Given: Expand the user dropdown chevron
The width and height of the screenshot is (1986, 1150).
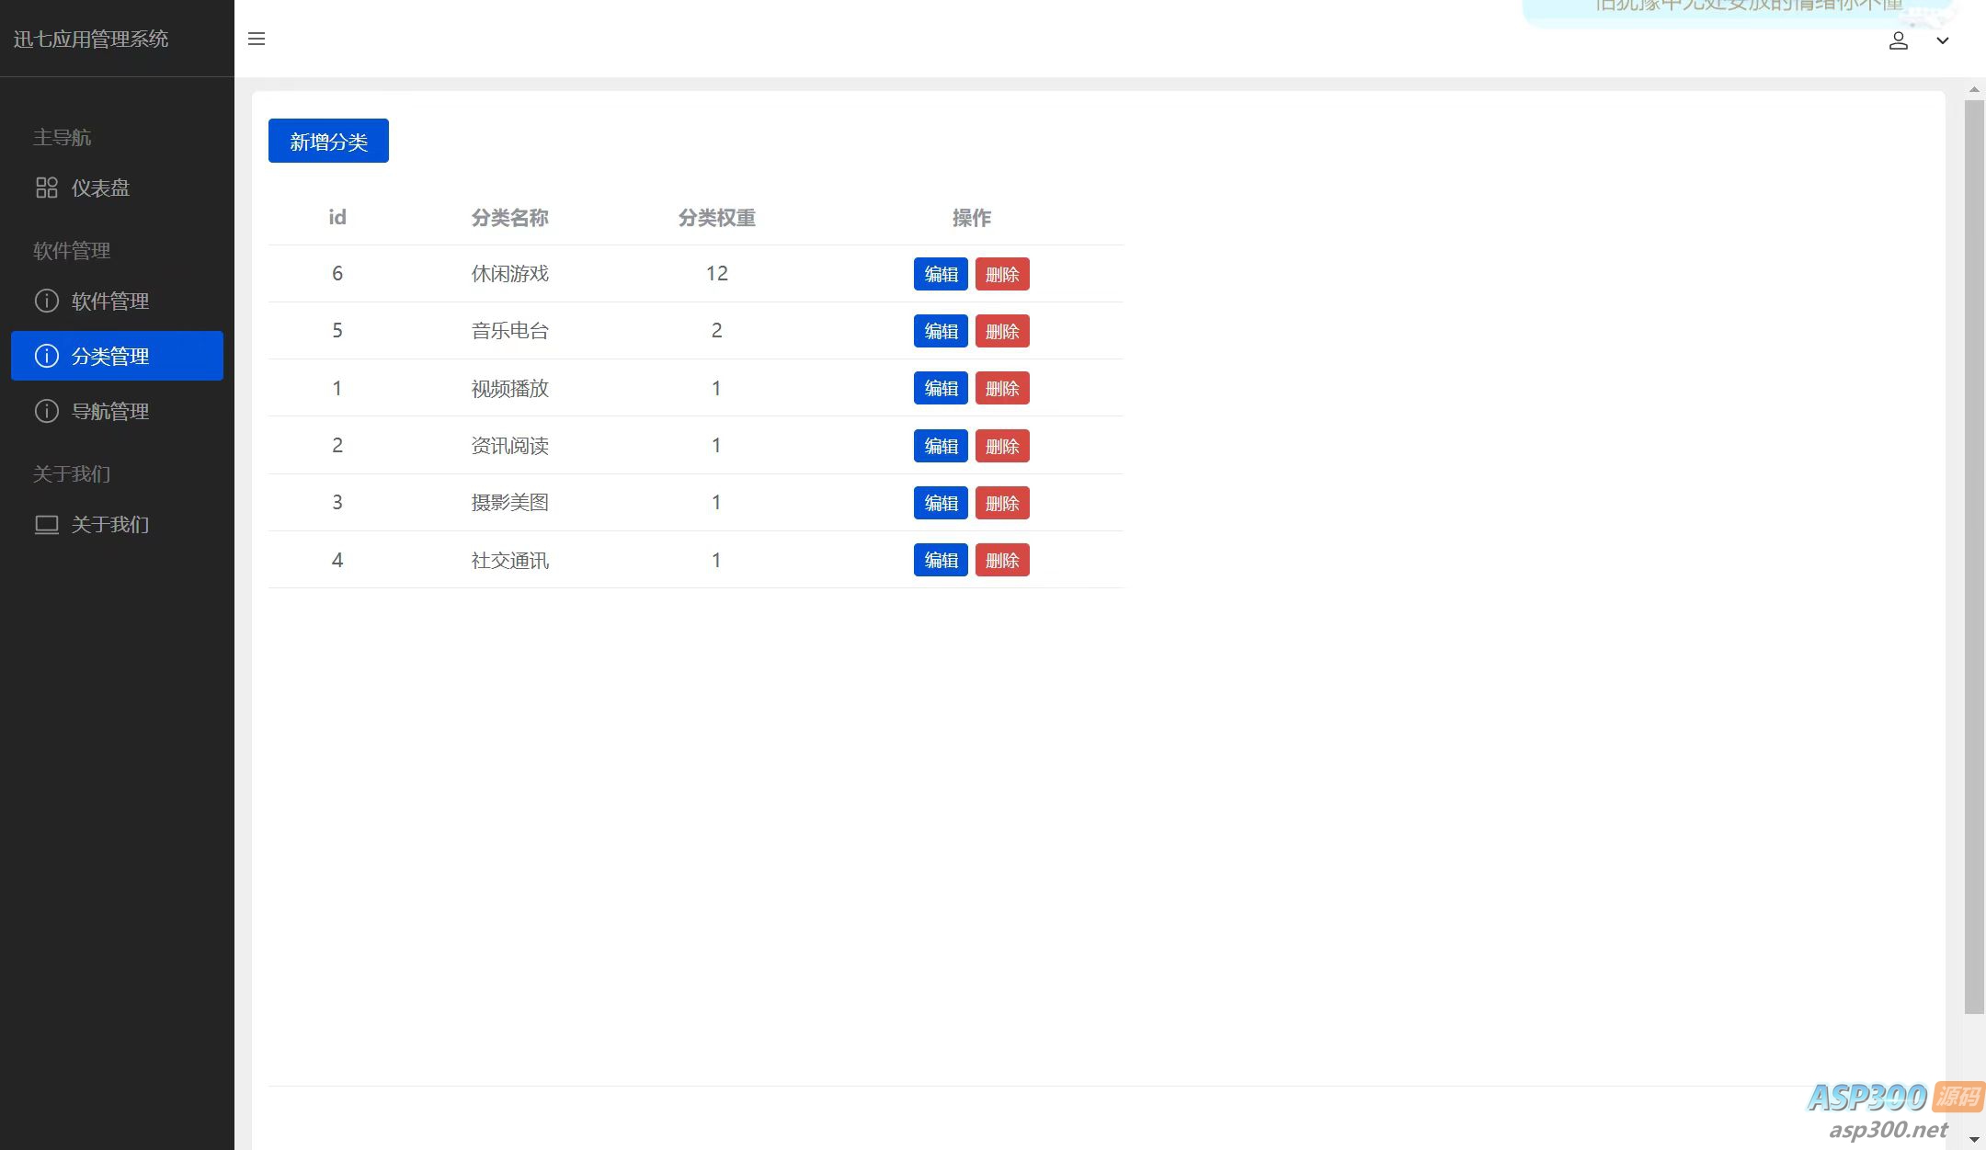Looking at the screenshot, I should click(x=1943, y=40).
